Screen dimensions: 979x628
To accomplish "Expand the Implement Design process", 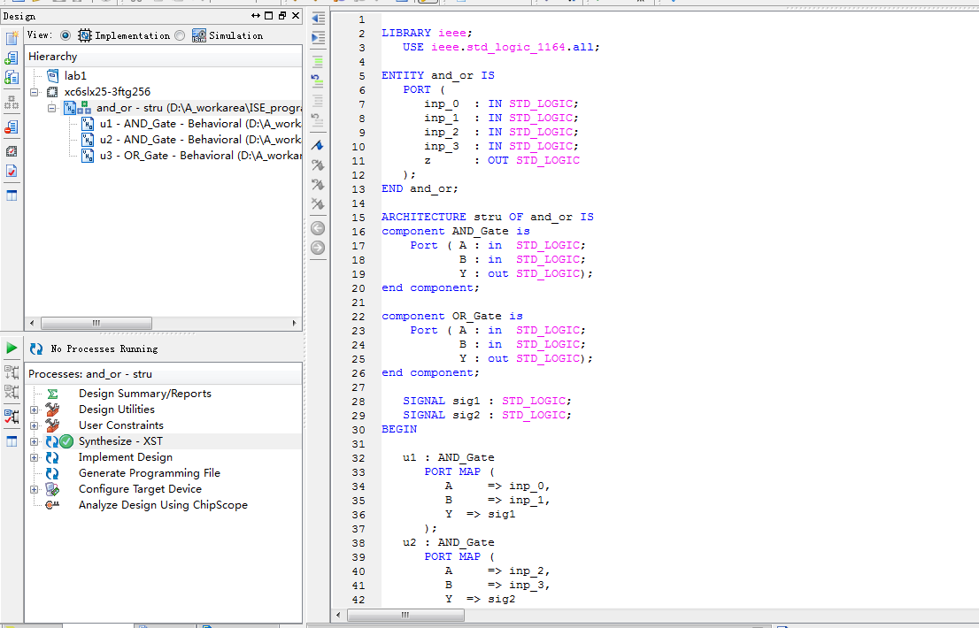I will point(35,457).
